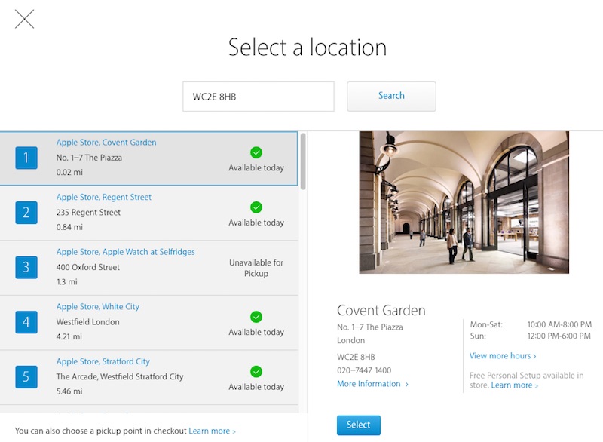Screen dimensions: 603x442
Task: Click the 235 Regent Street address
Action: pyautogui.click(x=88, y=213)
